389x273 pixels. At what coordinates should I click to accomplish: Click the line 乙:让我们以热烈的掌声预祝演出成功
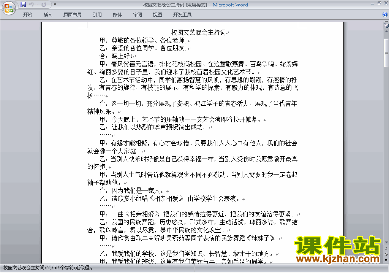[153, 127]
